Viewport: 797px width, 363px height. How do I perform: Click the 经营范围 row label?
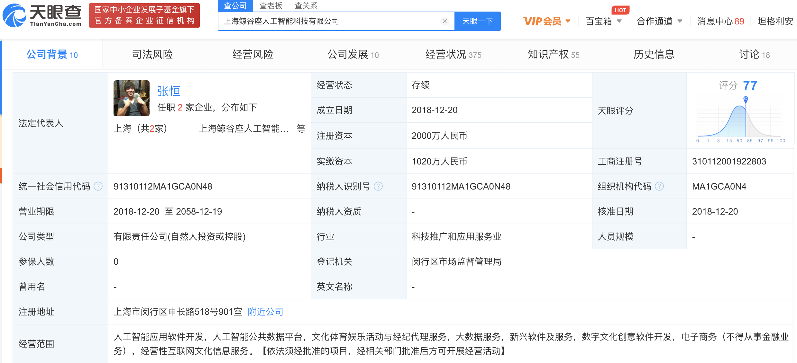pyautogui.click(x=36, y=344)
